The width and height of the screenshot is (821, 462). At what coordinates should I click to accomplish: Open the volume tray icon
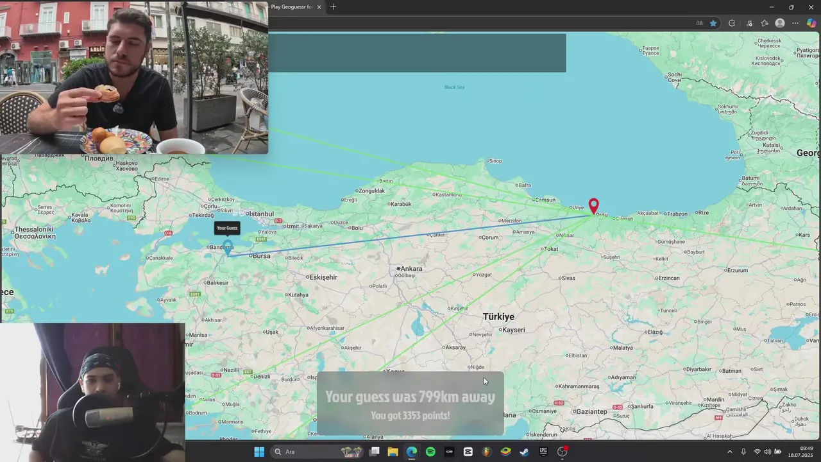[767, 452]
